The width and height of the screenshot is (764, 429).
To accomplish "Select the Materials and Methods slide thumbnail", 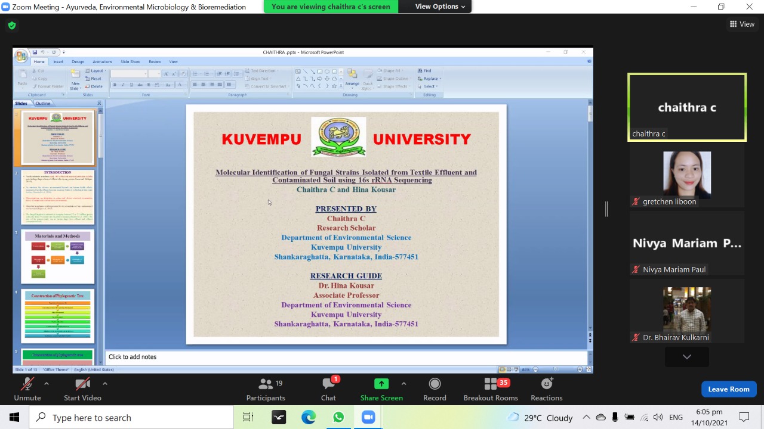I will click(x=58, y=257).
